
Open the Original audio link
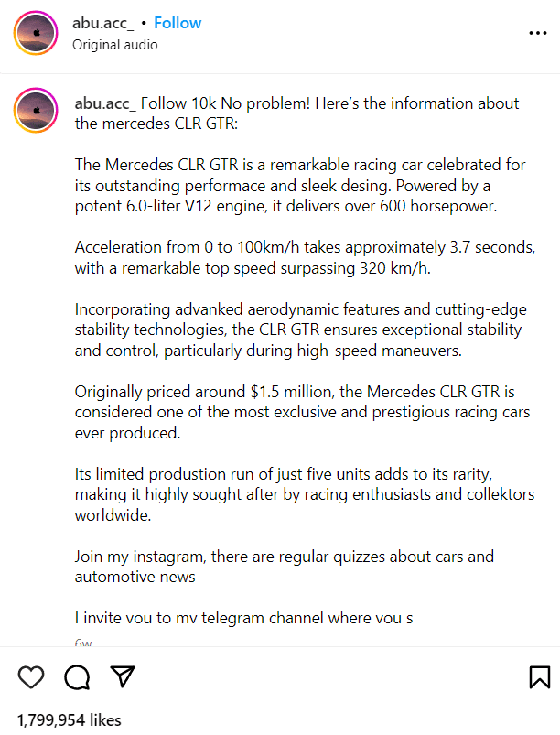[115, 45]
